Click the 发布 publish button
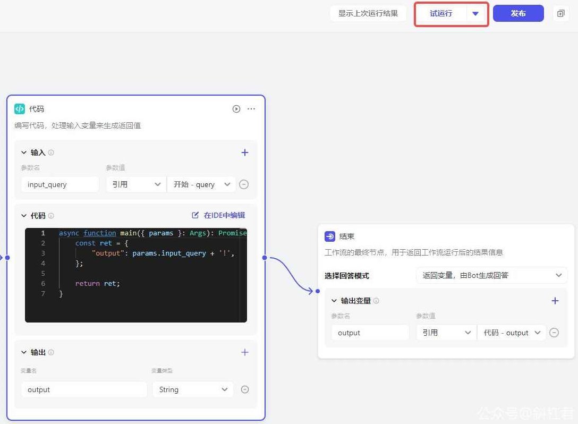This screenshot has width=578, height=424. coord(518,13)
